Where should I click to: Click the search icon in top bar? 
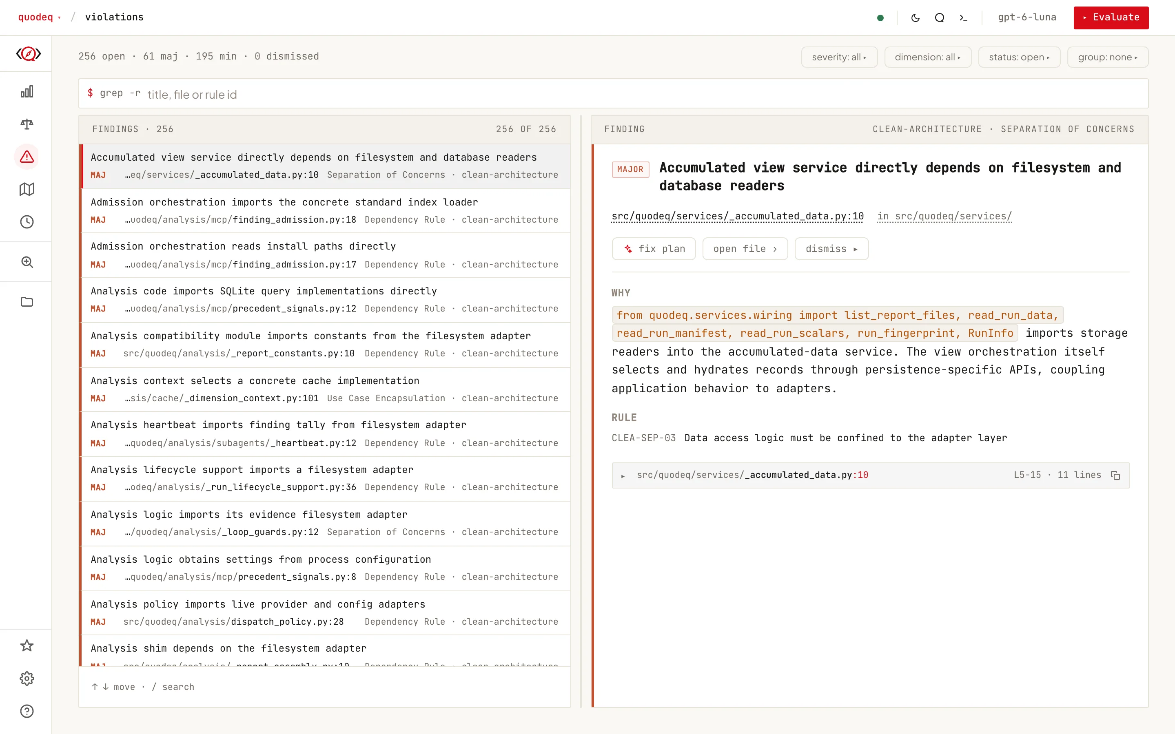tap(940, 18)
